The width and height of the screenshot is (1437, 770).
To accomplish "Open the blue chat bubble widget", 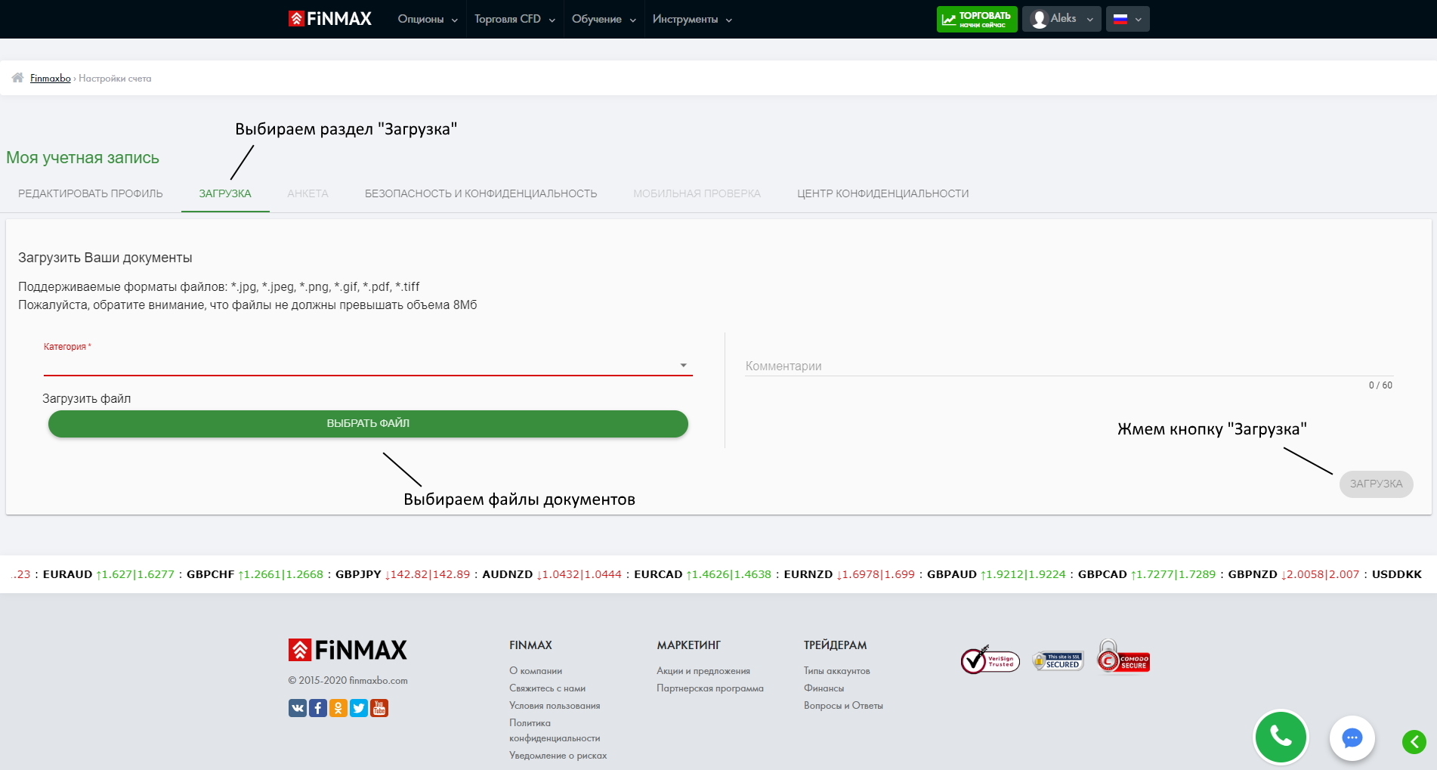I will click(1352, 738).
